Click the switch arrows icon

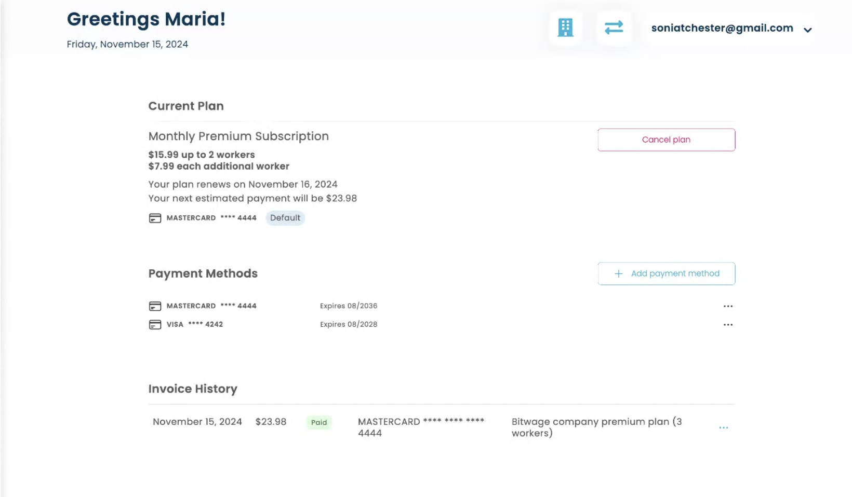click(614, 27)
